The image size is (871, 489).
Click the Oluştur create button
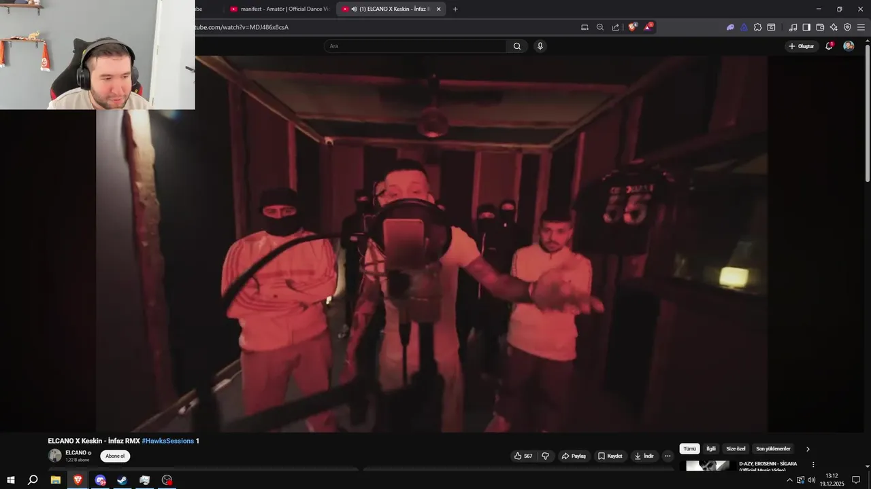(x=802, y=46)
